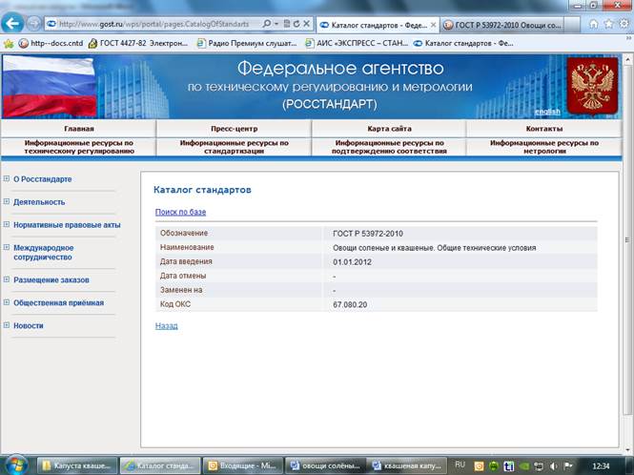The width and height of the screenshot is (634, 475).
Task: Expand the Общественная приёмная section
Action: point(7,302)
